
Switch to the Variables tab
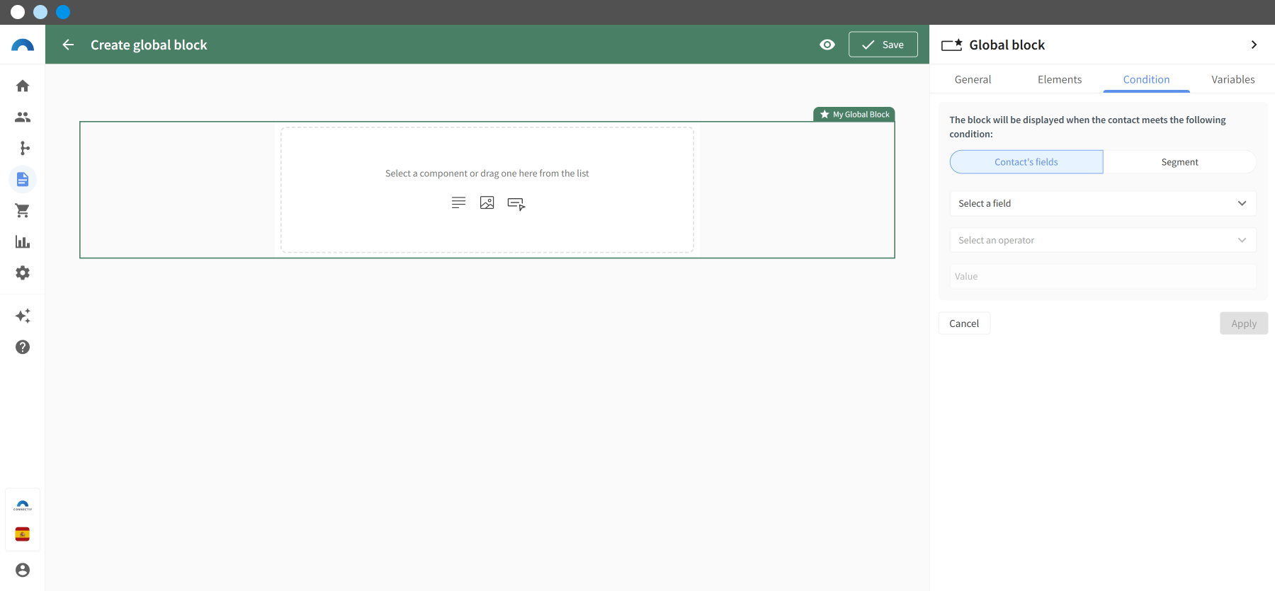click(1232, 79)
